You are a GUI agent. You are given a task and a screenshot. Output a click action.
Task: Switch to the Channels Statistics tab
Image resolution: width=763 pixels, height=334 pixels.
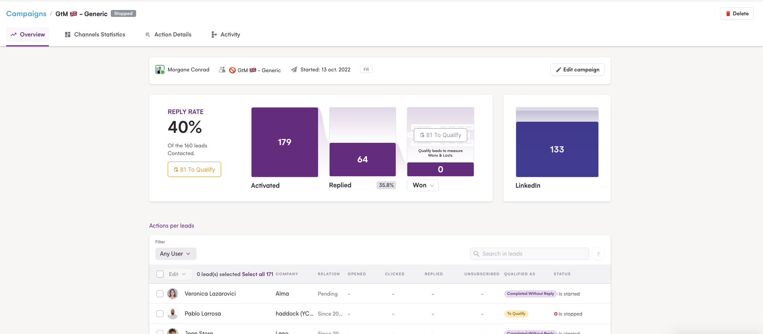(x=95, y=35)
